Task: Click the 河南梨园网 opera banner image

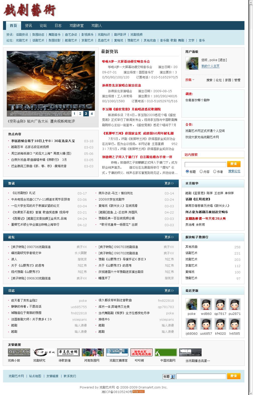Action: pos(93,352)
